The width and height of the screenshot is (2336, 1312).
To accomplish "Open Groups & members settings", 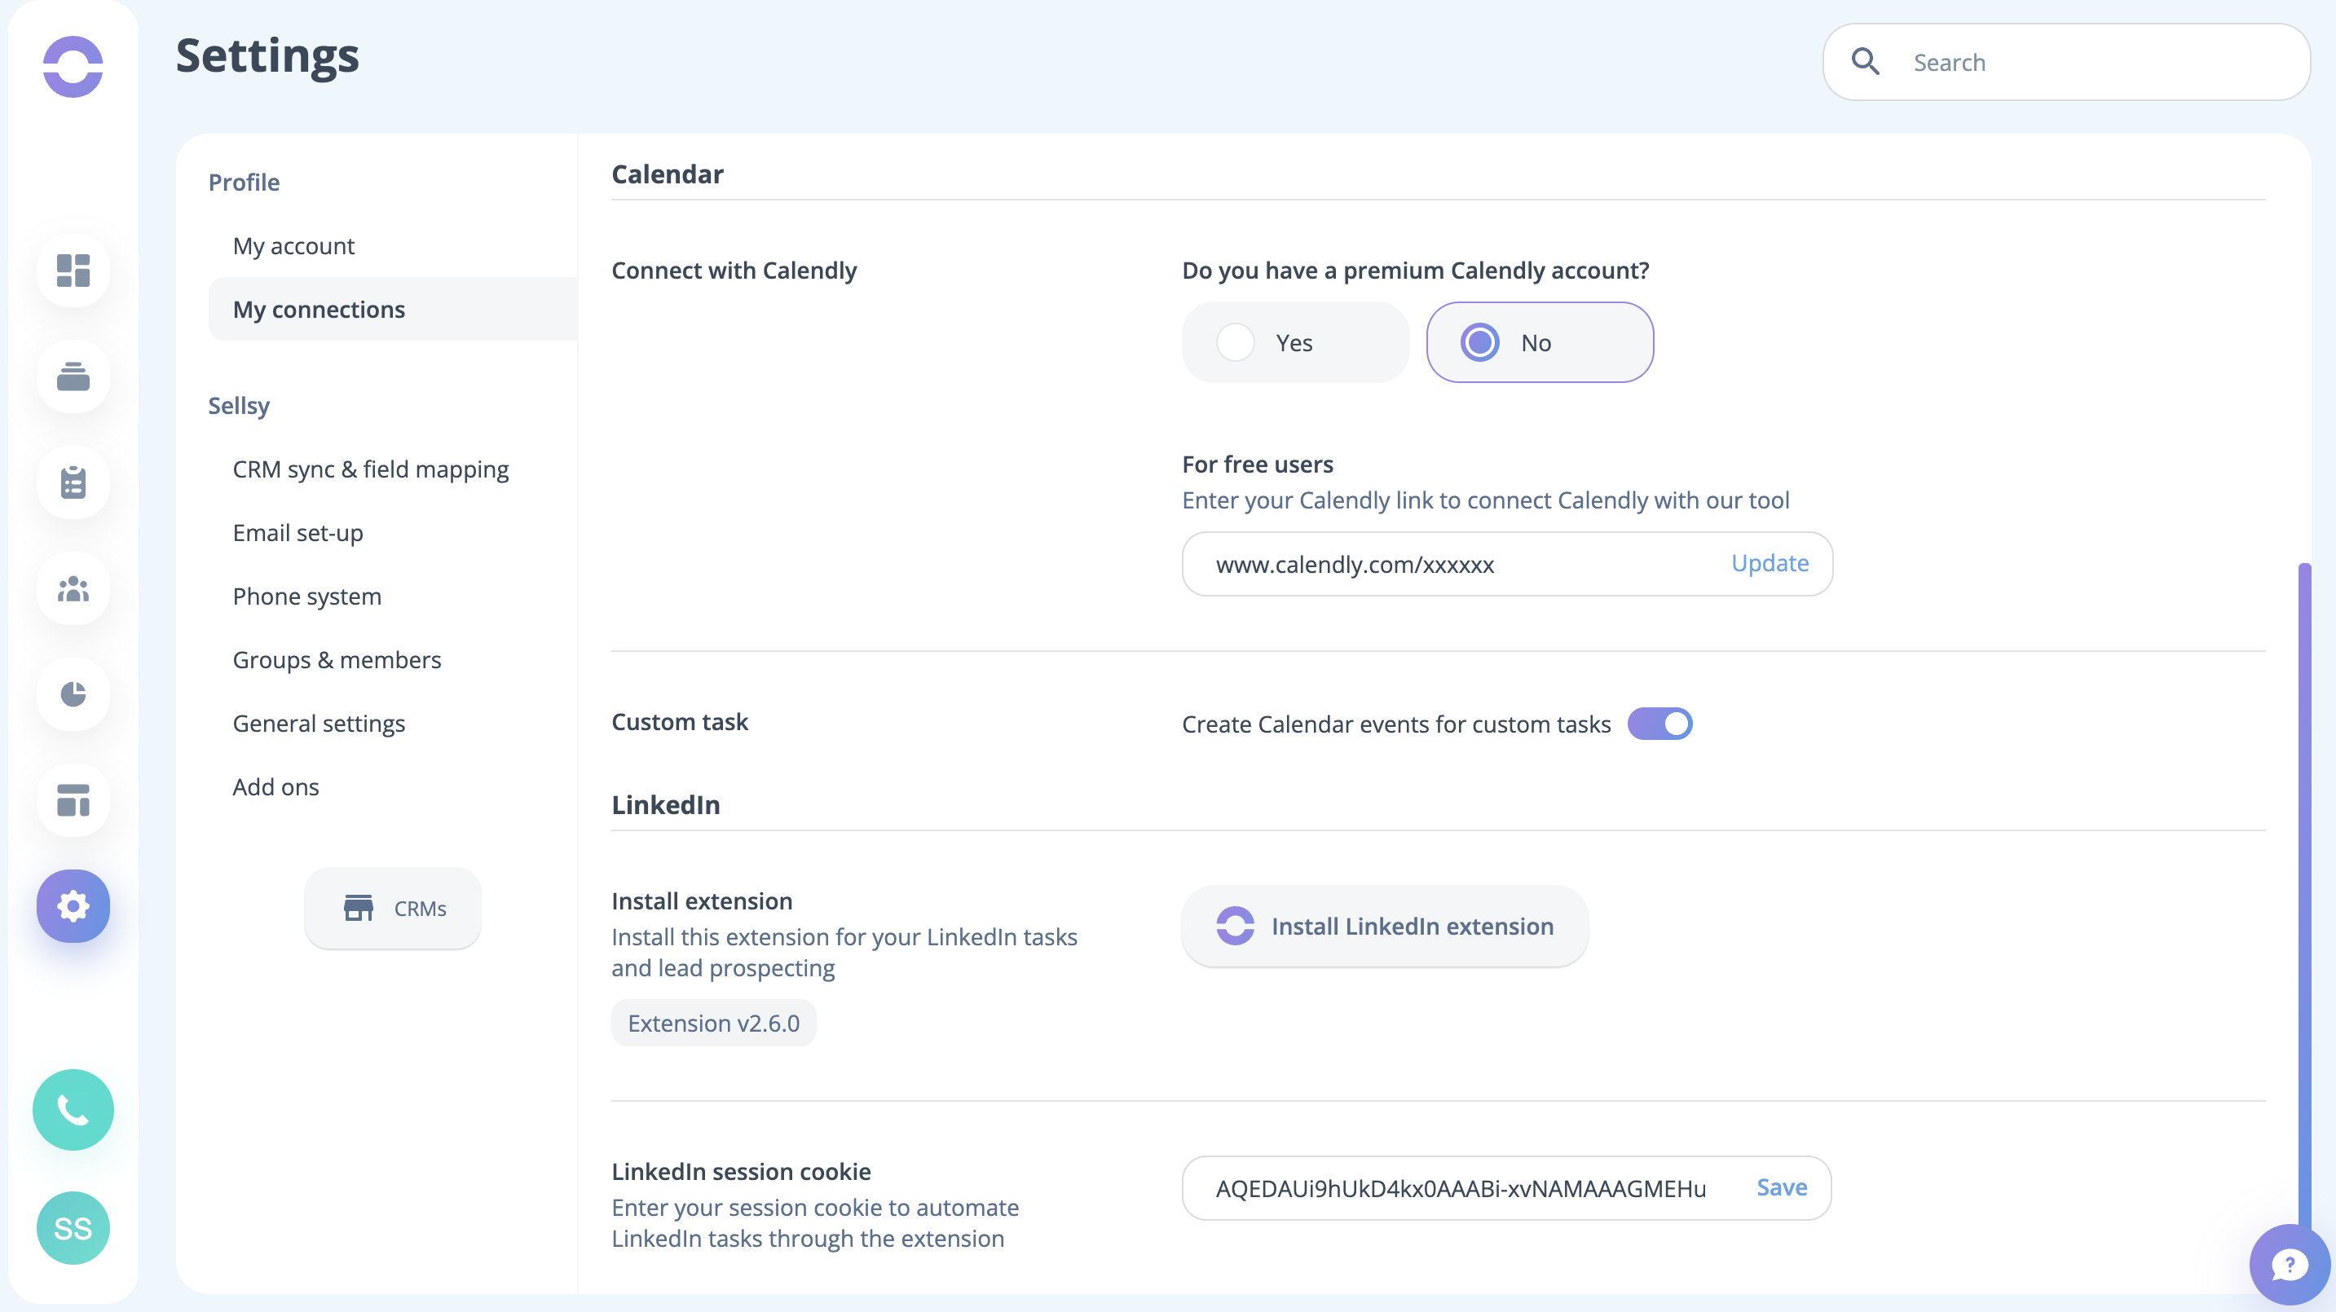I will [337, 660].
